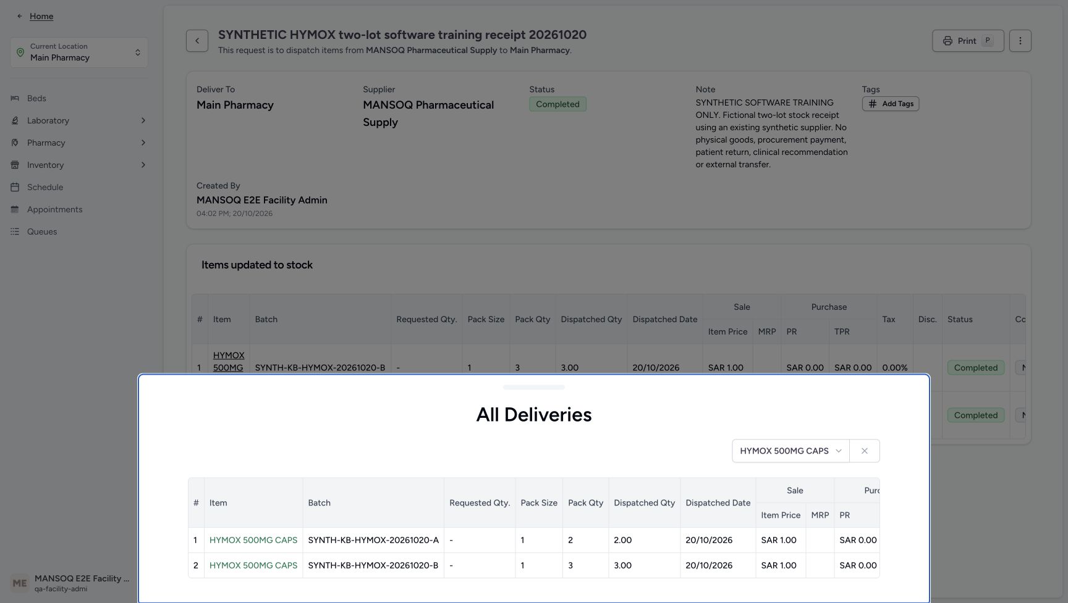Click the All Deliveries heading
The height and width of the screenshot is (603, 1068).
coord(534,415)
